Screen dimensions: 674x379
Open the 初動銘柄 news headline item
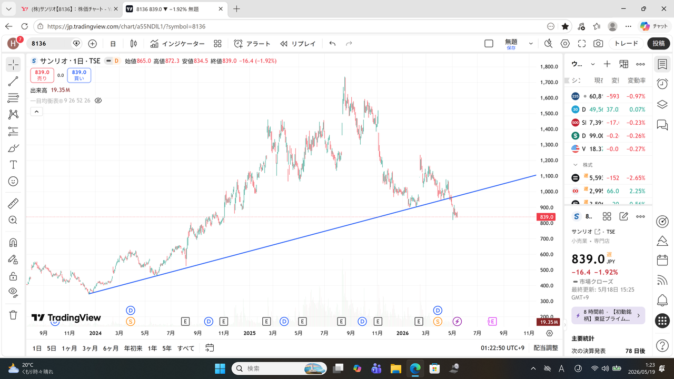click(608, 315)
